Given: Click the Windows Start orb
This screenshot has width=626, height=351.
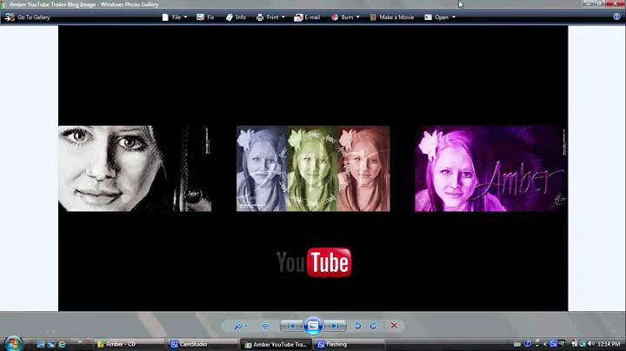Looking at the screenshot, I should tap(13, 343).
